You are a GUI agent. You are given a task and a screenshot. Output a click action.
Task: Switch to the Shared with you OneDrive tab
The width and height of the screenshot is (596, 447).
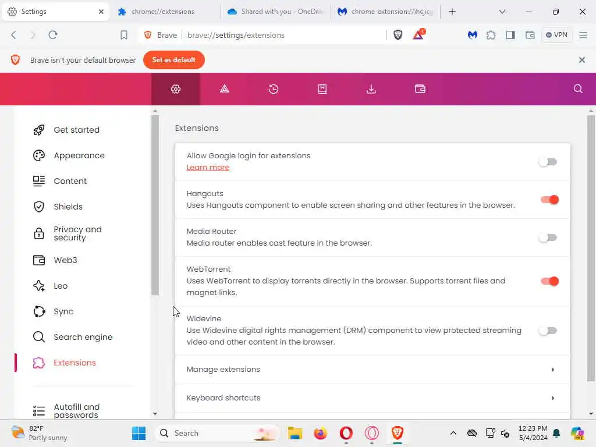pos(275,12)
